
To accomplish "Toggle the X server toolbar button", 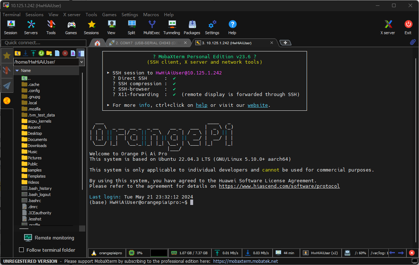I will [x=388, y=28].
